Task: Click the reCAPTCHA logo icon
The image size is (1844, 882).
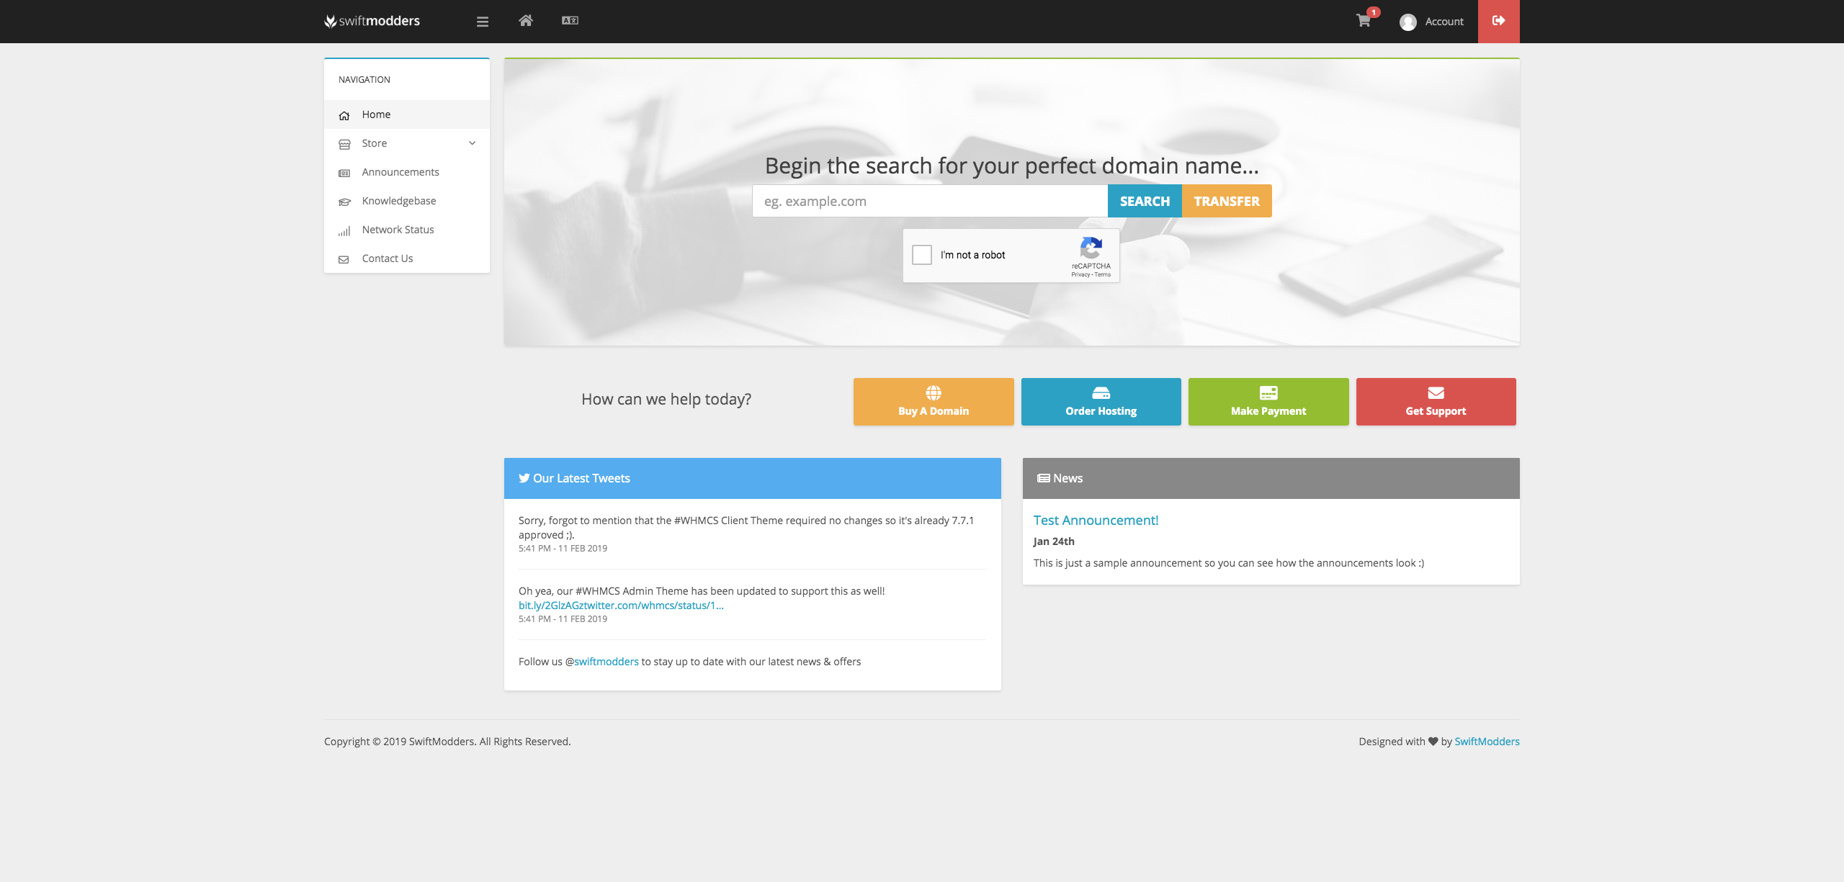Action: pos(1091,248)
